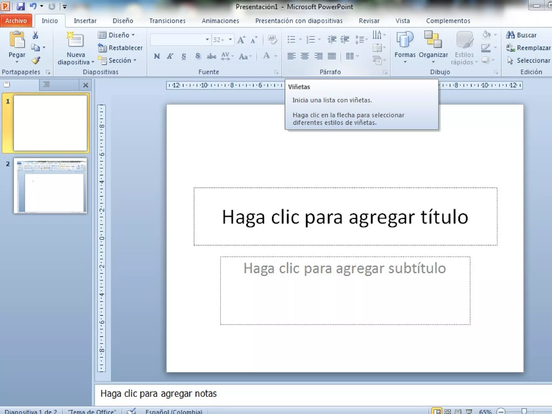Viewport: 552px width, 414px height.
Task: Click the Increase font size icon
Action: (241, 40)
